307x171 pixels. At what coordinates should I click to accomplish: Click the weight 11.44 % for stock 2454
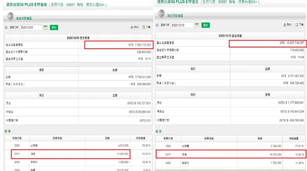(x=300, y=163)
